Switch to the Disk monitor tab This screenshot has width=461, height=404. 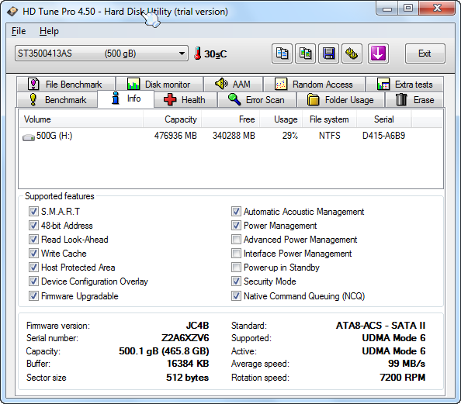[x=159, y=84]
